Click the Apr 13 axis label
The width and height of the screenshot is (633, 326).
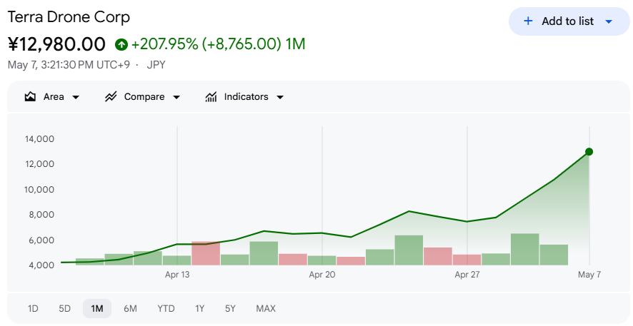pos(176,275)
